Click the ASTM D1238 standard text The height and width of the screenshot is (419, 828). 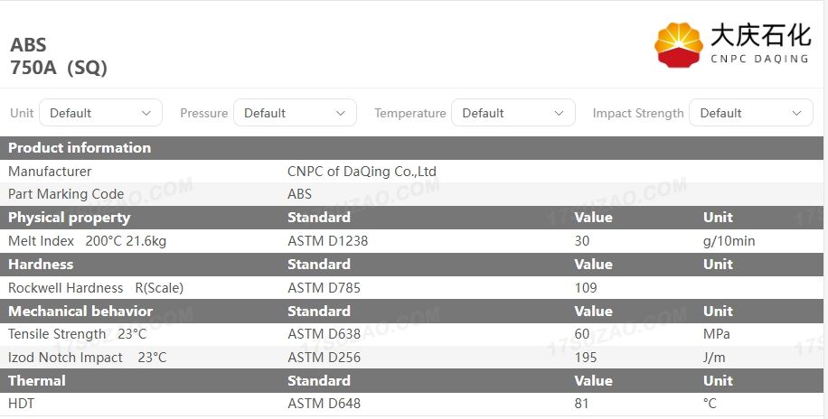(328, 241)
